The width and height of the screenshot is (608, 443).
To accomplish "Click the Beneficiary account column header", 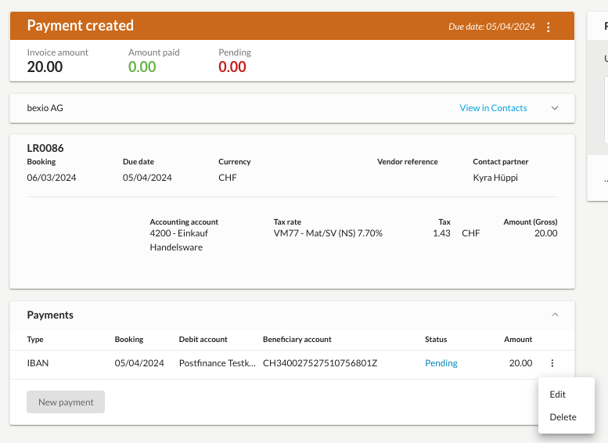I will (297, 340).
